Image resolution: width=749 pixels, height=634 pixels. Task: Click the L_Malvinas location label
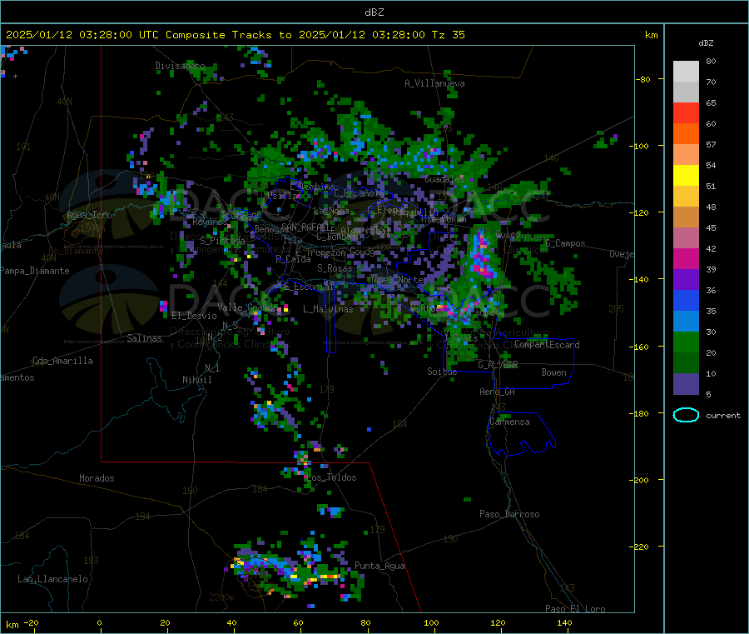click(x=328, y=309)
